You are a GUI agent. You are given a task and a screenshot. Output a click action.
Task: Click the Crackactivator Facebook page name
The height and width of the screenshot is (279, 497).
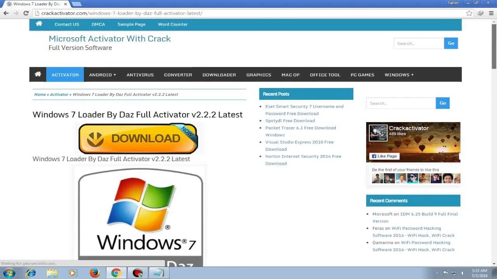click(x=409, y=128)
